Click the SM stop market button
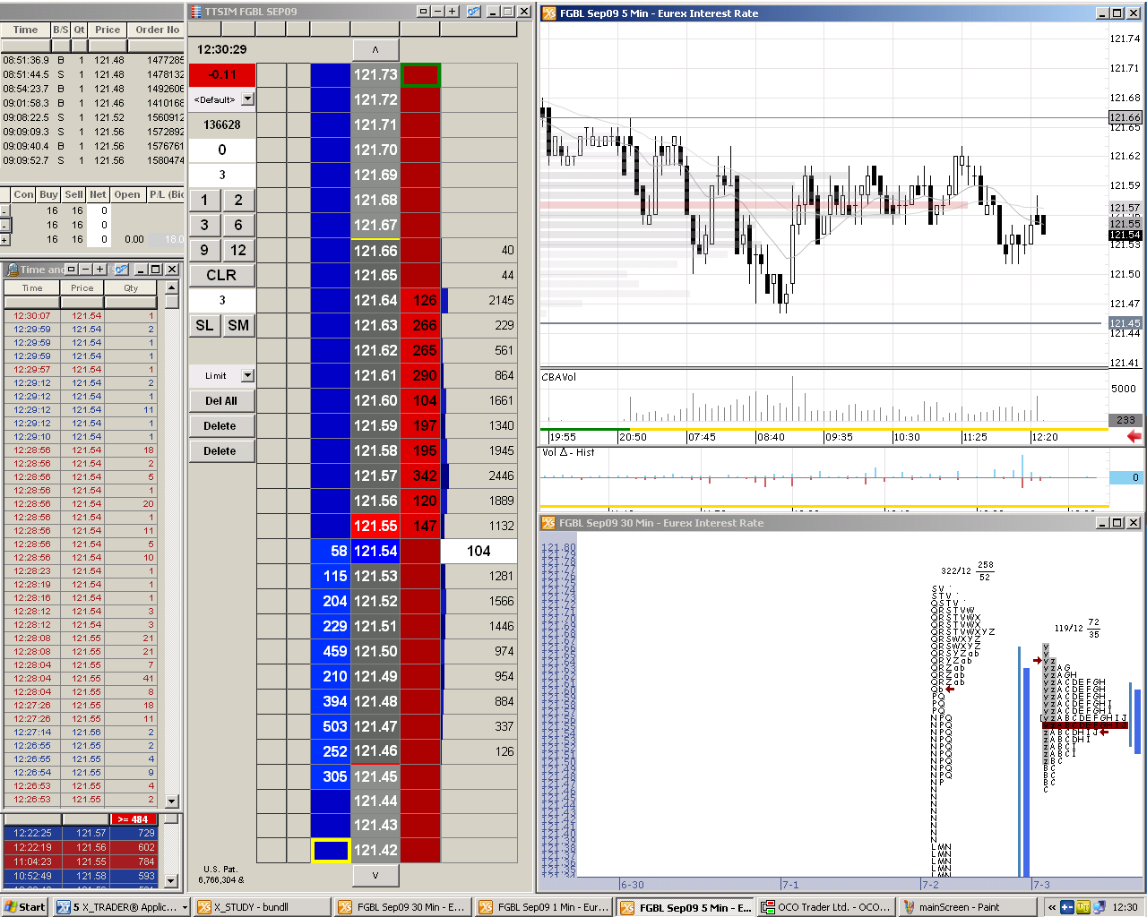Screen dimensions: 1147x917 238,325
